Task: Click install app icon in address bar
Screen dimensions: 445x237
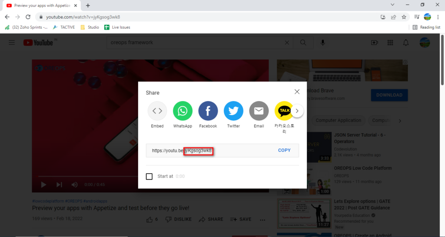Action: (383, 17)
